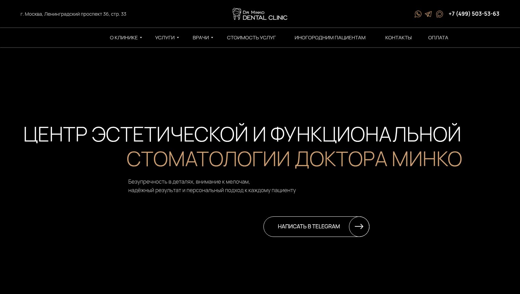Click the address Ленинградский проспект 36
Viewport: 520px width, 294px height.
[x=73, y=14]
